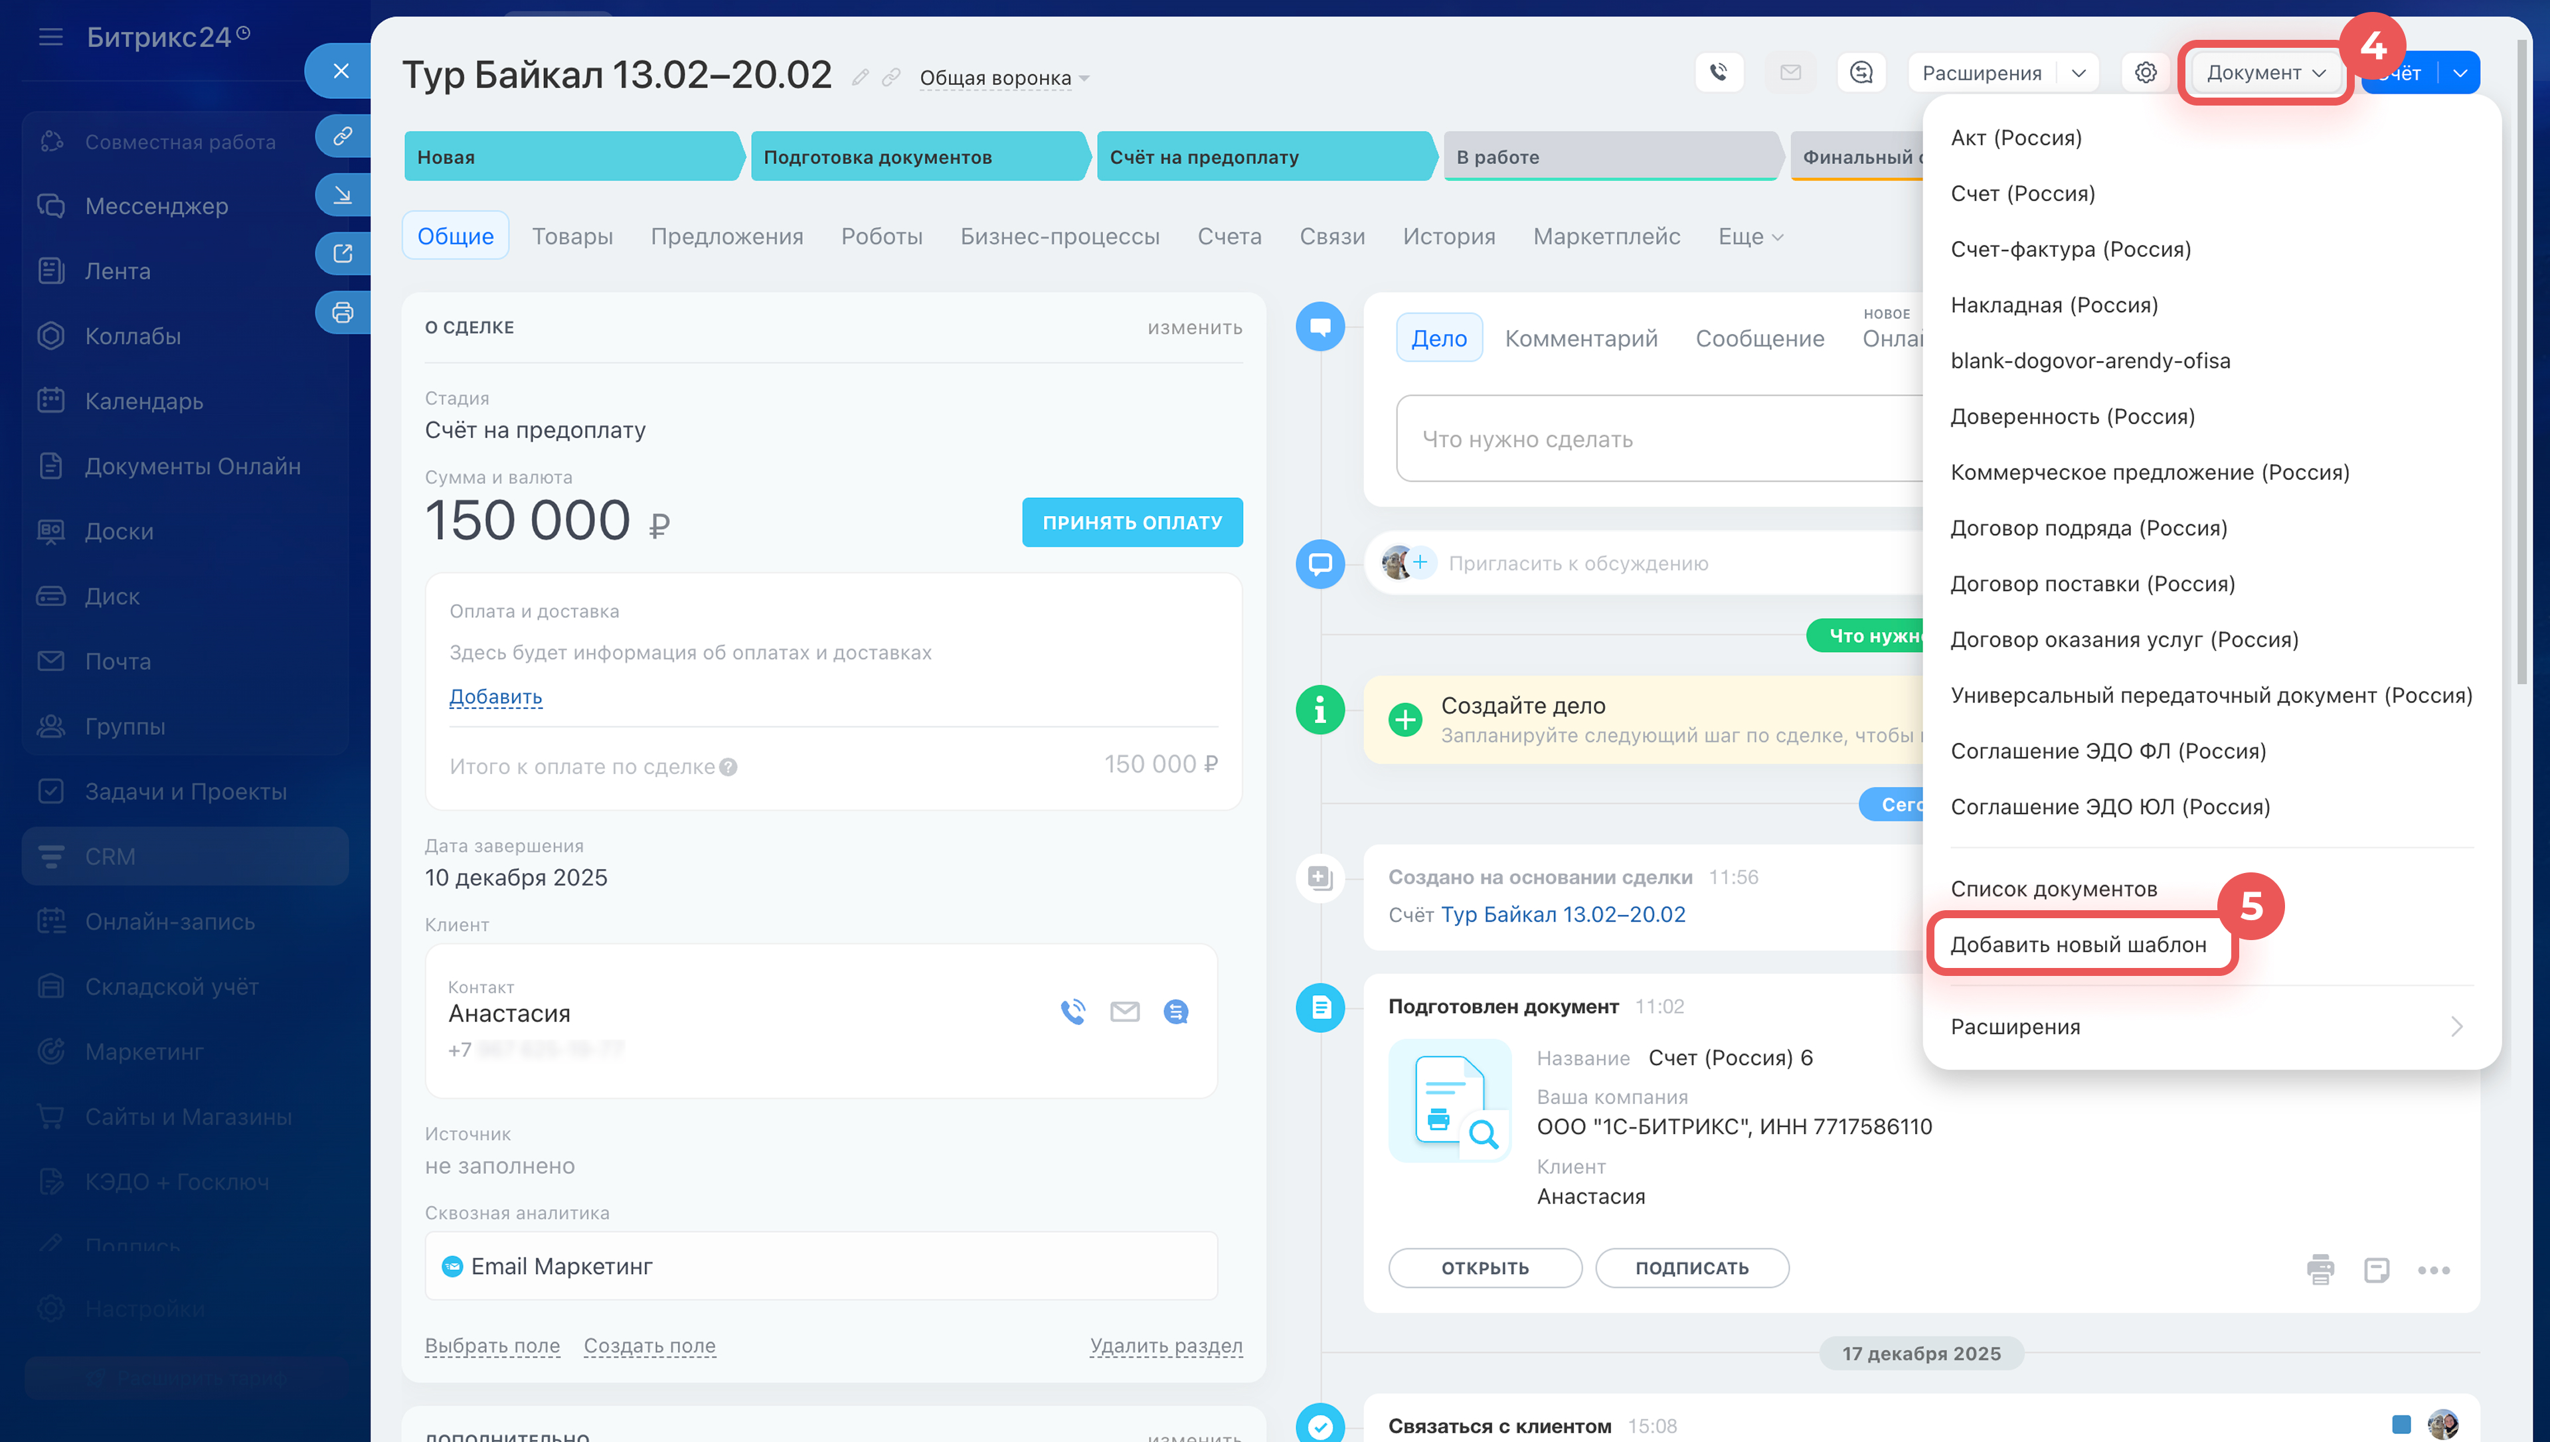Click the print icon on side panel
Screen dimensions: 2550x1442
(343, 313)
